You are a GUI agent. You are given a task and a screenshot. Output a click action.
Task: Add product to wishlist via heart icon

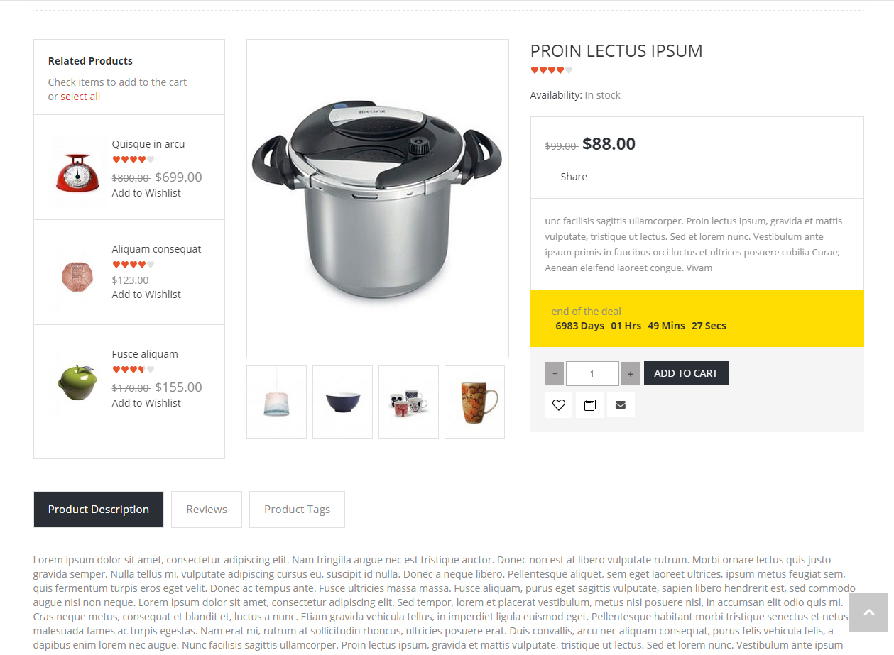(558, 405)
